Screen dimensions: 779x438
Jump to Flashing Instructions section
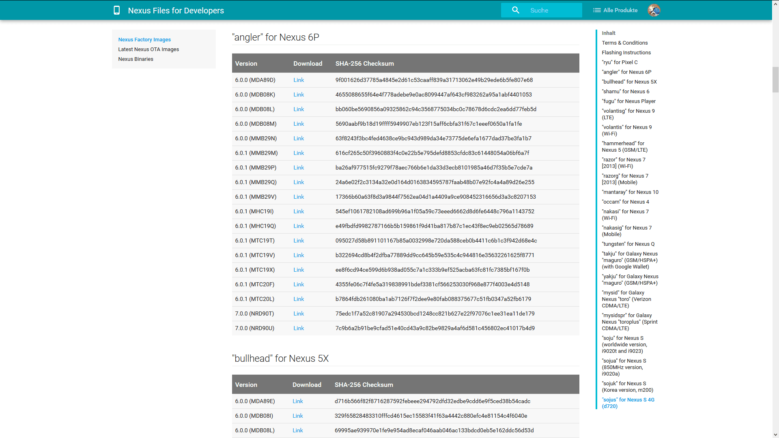[x=626, y=53]
